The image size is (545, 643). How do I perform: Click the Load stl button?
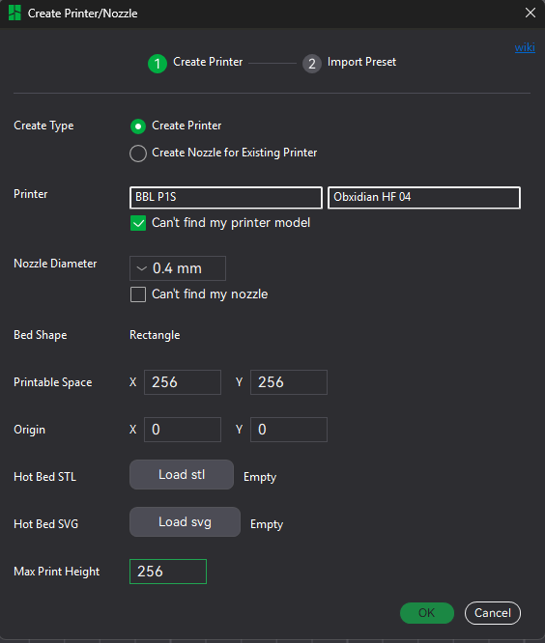coord(182,474)
